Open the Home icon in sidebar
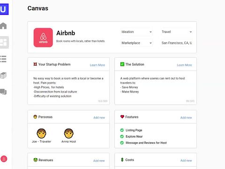 [3, 26]
